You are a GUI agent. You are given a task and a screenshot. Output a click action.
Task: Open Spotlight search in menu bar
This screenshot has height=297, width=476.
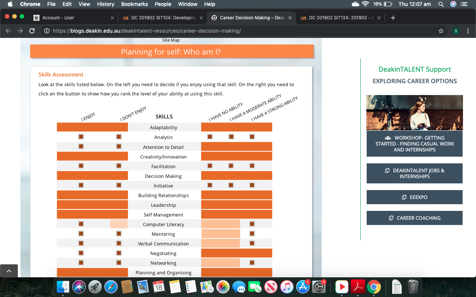pyautogui.click(x=441, y=4)
